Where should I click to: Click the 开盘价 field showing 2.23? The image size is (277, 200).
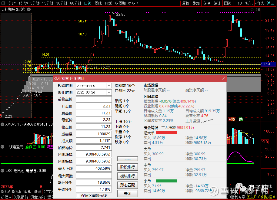94,106
